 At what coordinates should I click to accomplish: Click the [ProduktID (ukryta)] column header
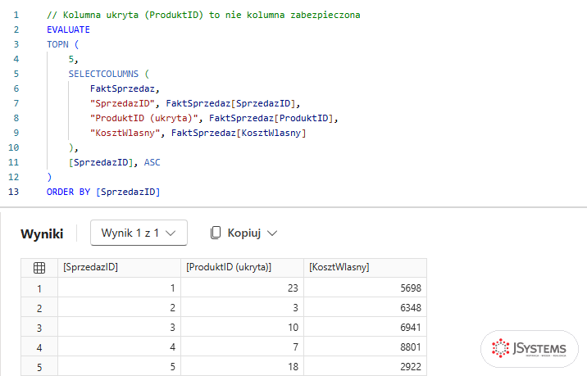tap(242, 268)
